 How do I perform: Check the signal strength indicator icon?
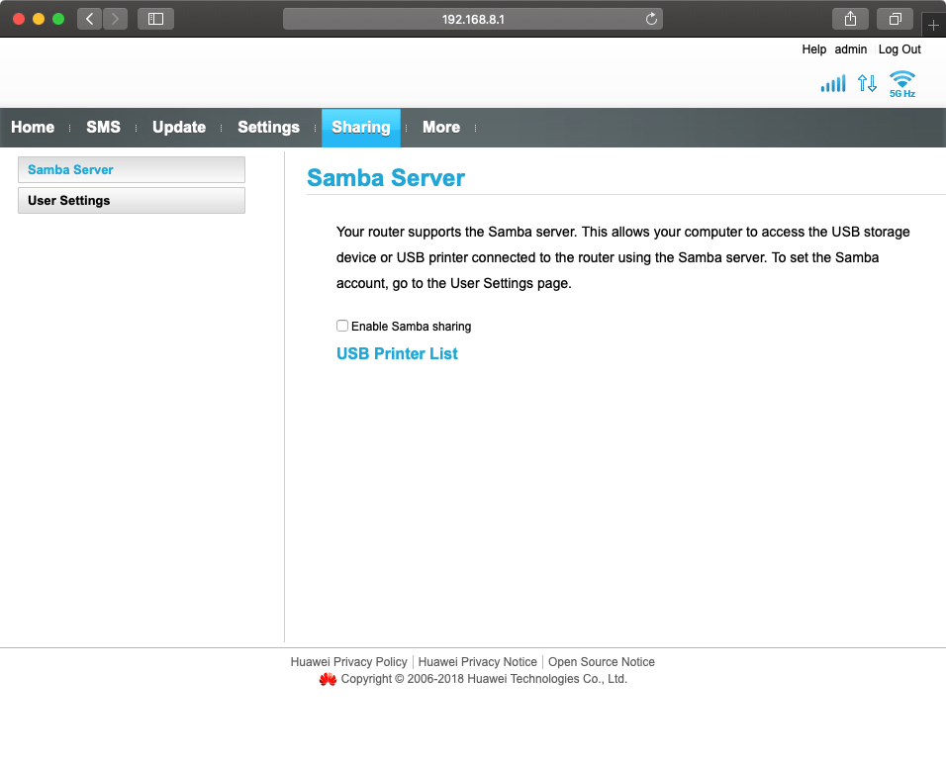[832, 83]
